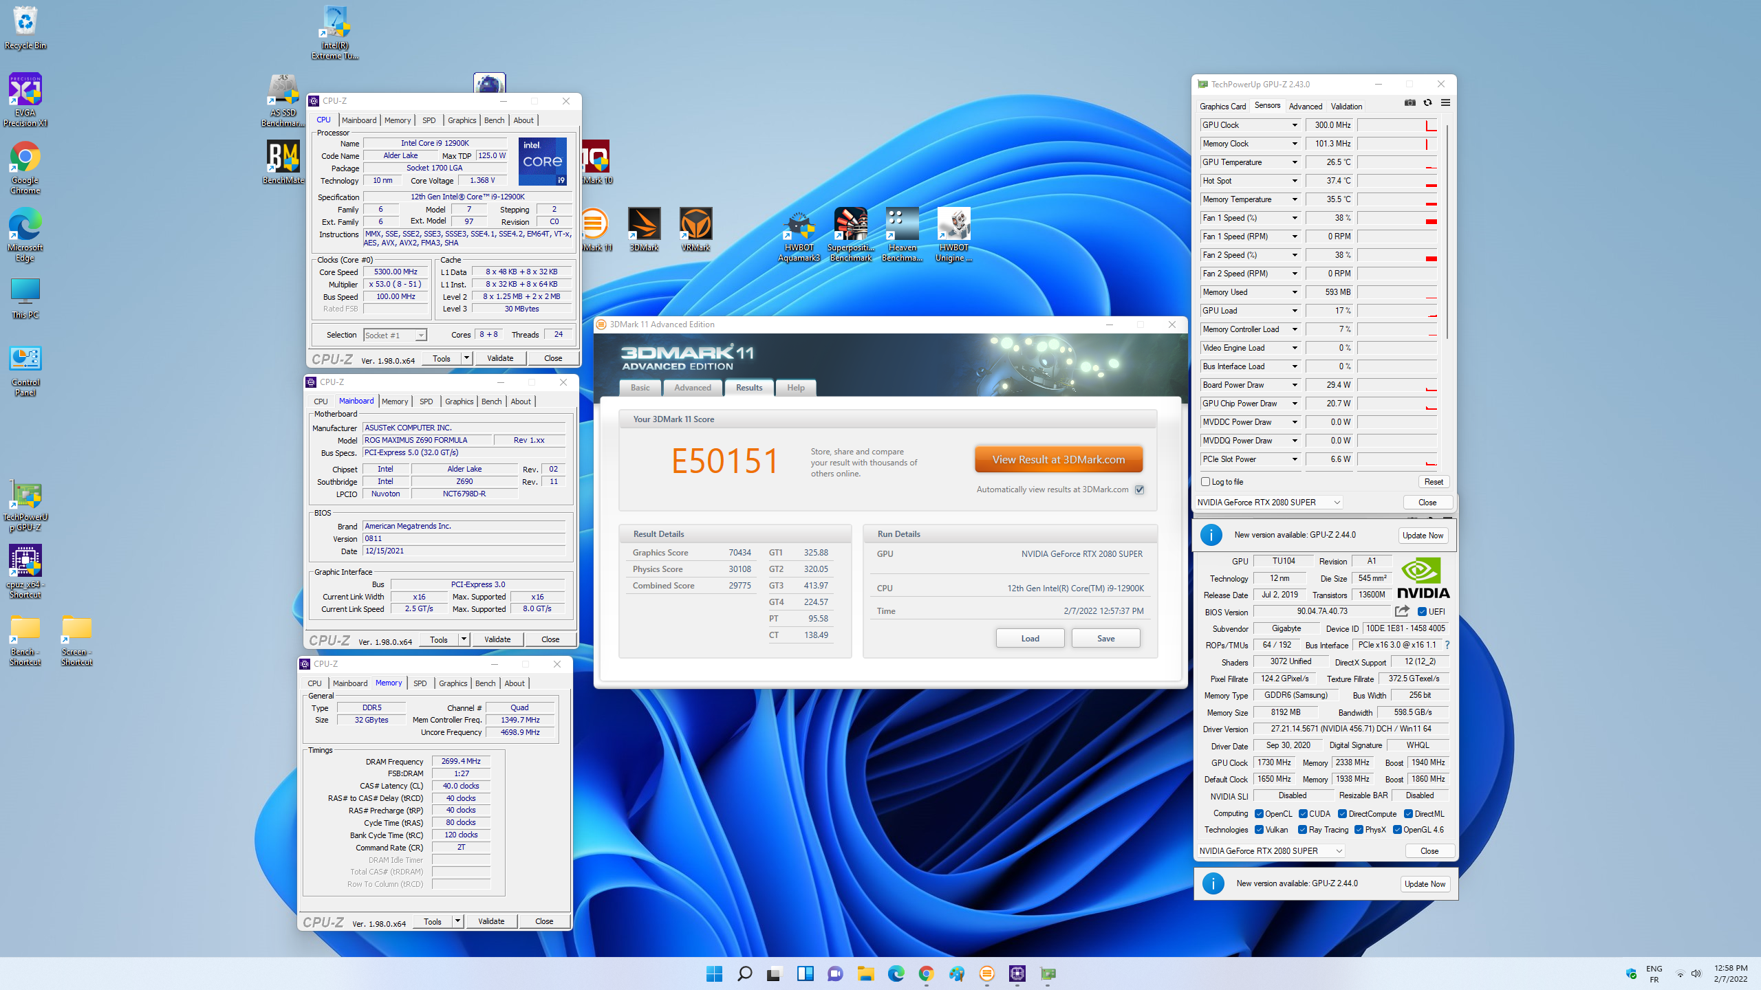
Task: Click Update Now in upper GPU-Z notice
Action: pos(1423,536)
